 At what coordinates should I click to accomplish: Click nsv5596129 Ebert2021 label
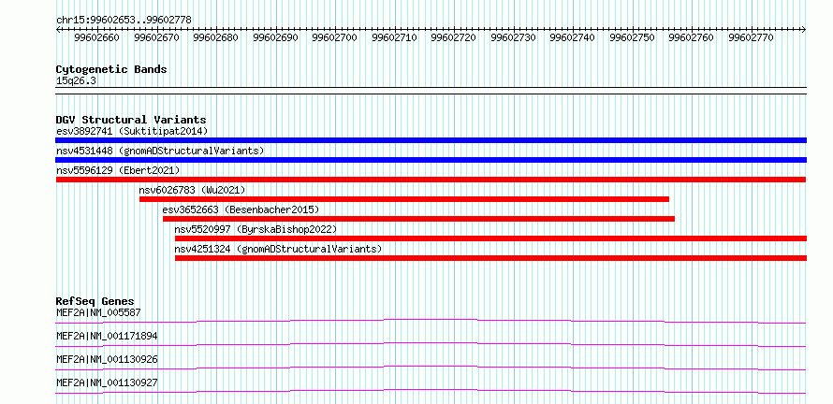(x=118, y=170)
